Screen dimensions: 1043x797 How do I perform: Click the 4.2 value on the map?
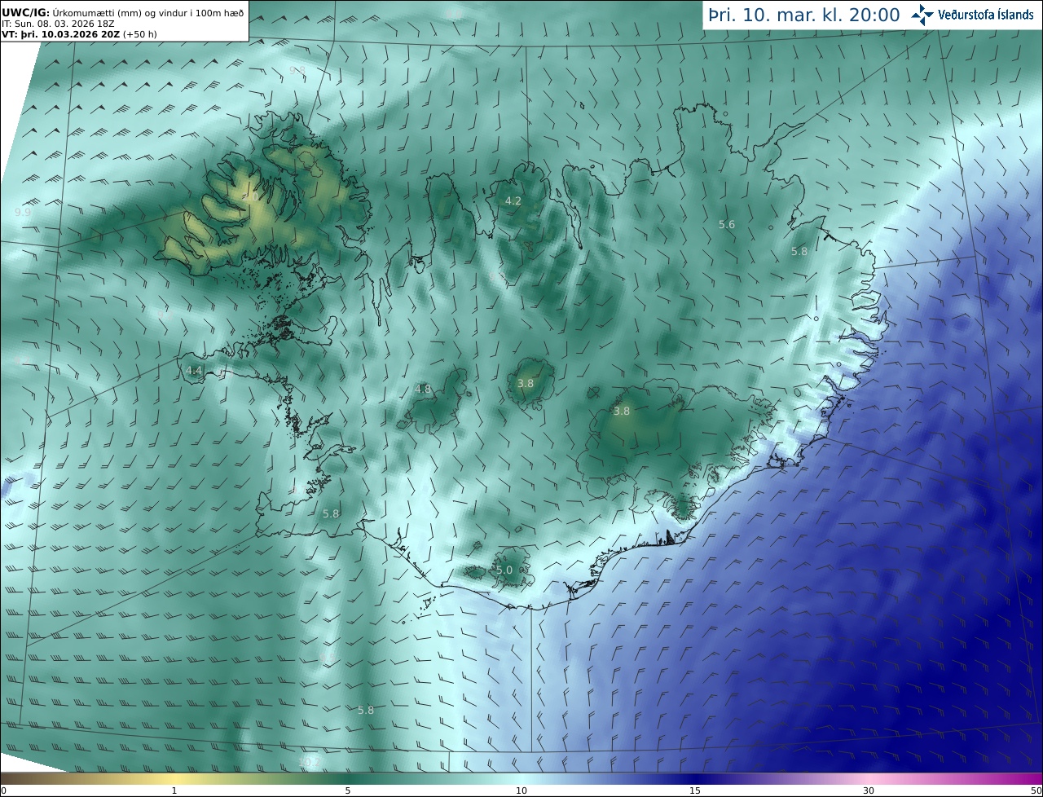513,200
